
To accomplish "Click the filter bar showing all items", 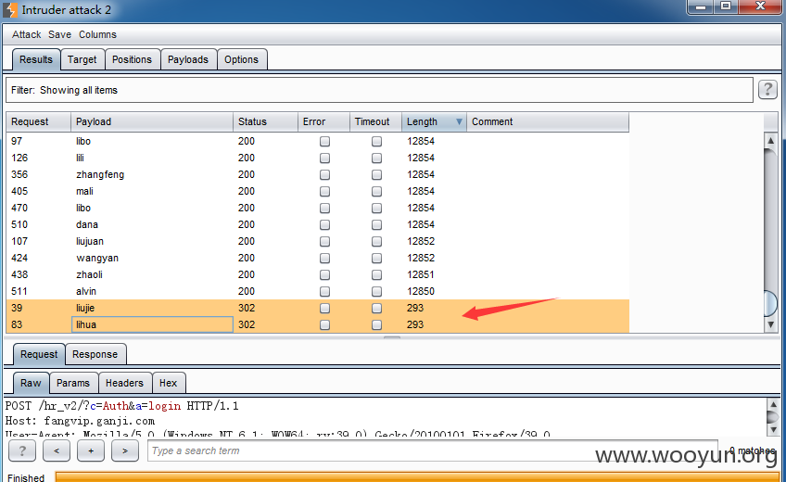I will (x=379, y=90).
